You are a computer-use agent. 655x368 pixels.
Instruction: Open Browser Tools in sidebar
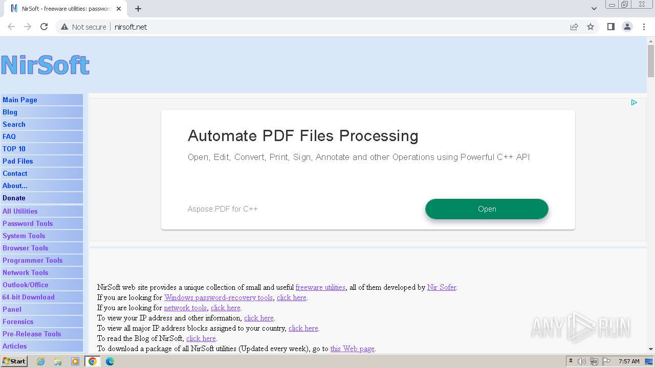[x=41, y=248]
